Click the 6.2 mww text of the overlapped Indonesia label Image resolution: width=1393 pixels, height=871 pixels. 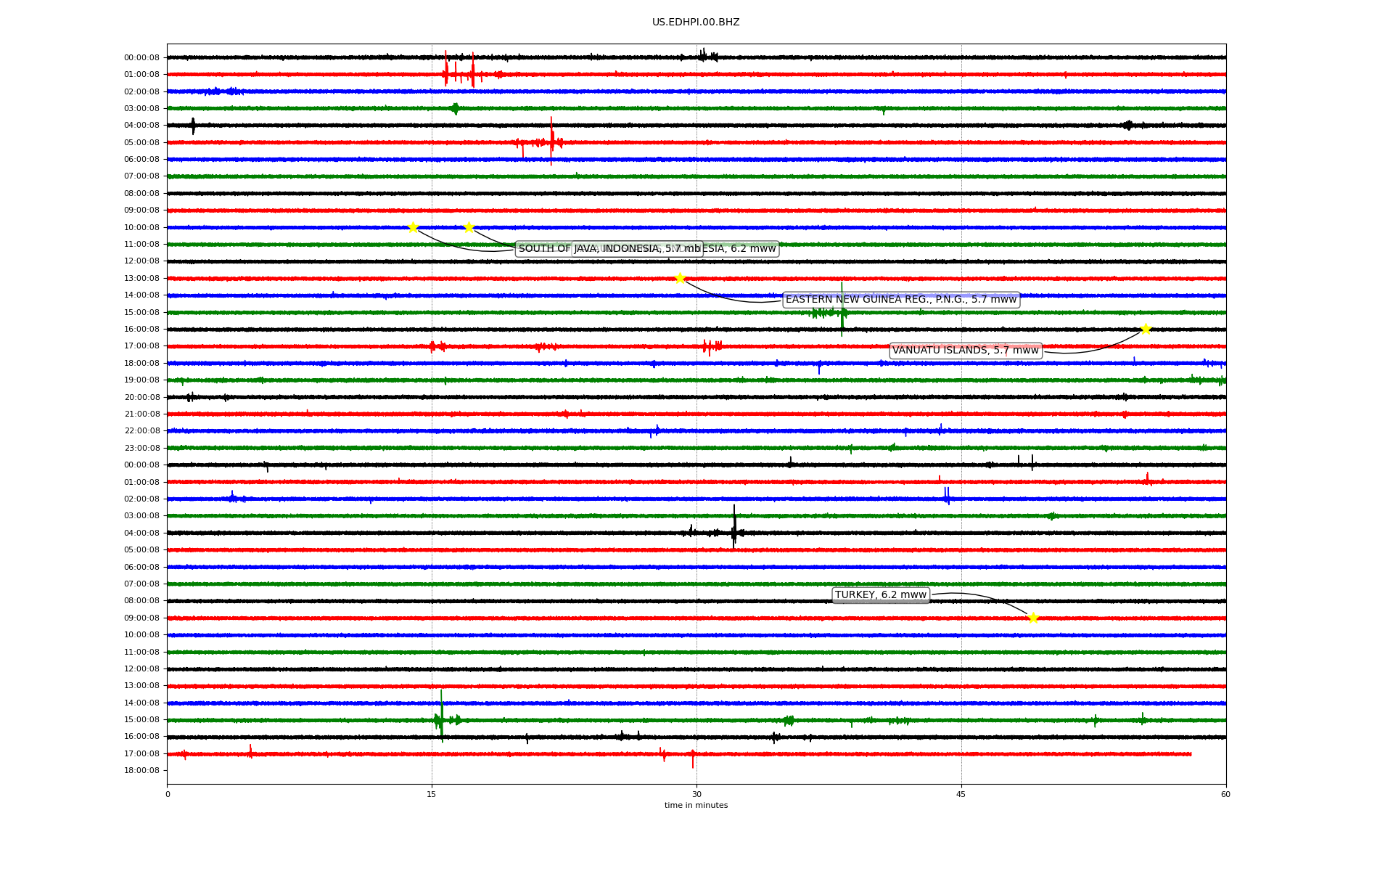pyautogui.click(x=753, y=249)
